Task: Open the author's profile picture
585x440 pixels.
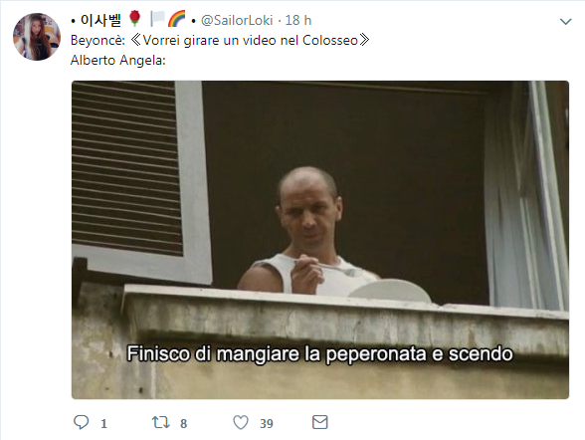Action: point(37,37)
